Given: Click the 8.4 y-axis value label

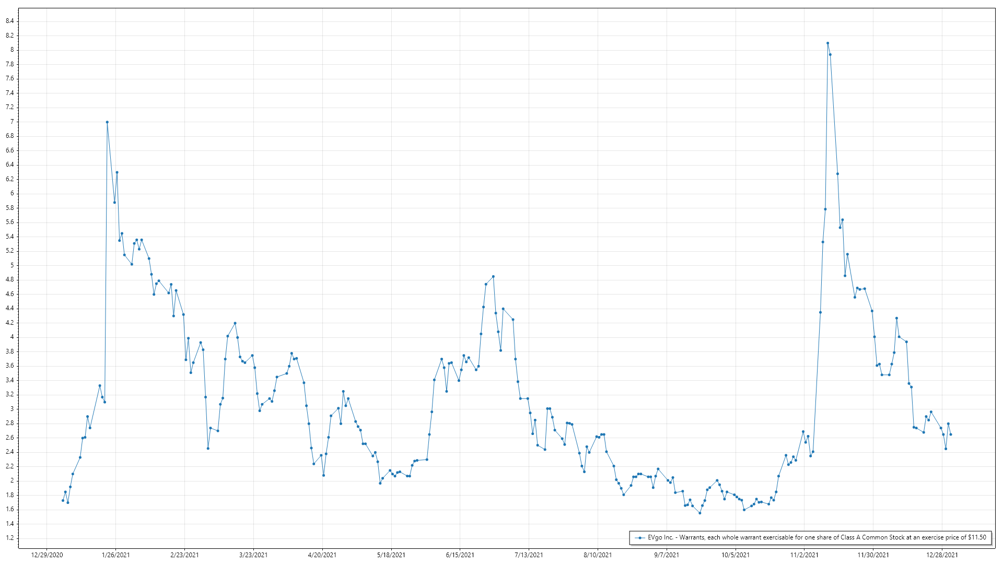Looking at the screenshot, I should (10, 21).
